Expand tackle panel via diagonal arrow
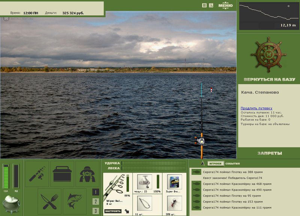Image resolution: width=300 pixels, height=216 pixels. tap(127, 211)
